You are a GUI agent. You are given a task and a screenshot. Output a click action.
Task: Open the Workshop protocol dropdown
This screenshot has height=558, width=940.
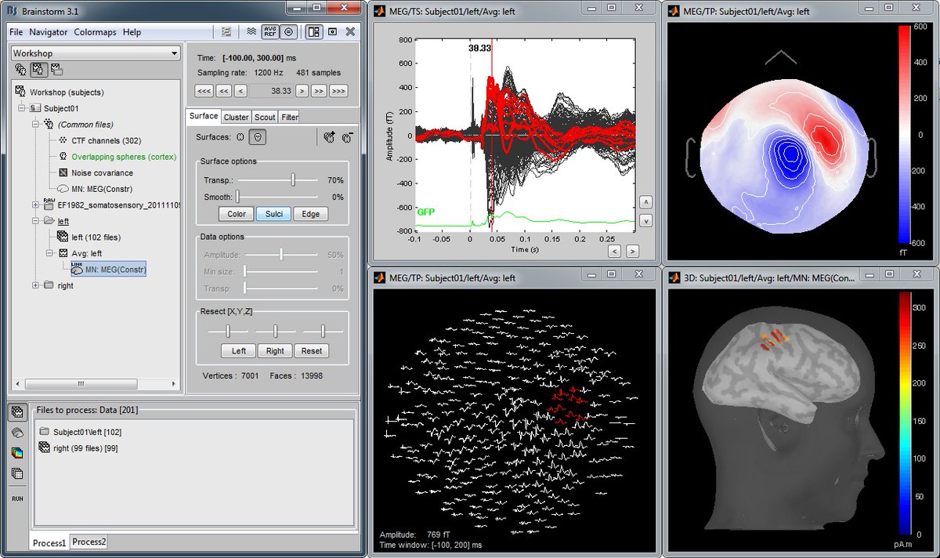click(x=174, y=52)
